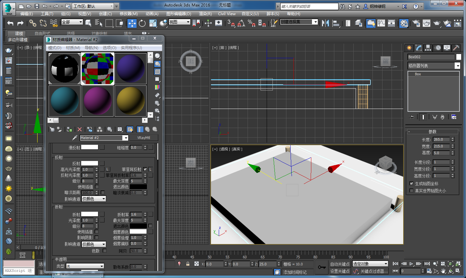Activate the Select and Rotate tool
The width and height of the screenshot is (466, 278).
(142, 23)
